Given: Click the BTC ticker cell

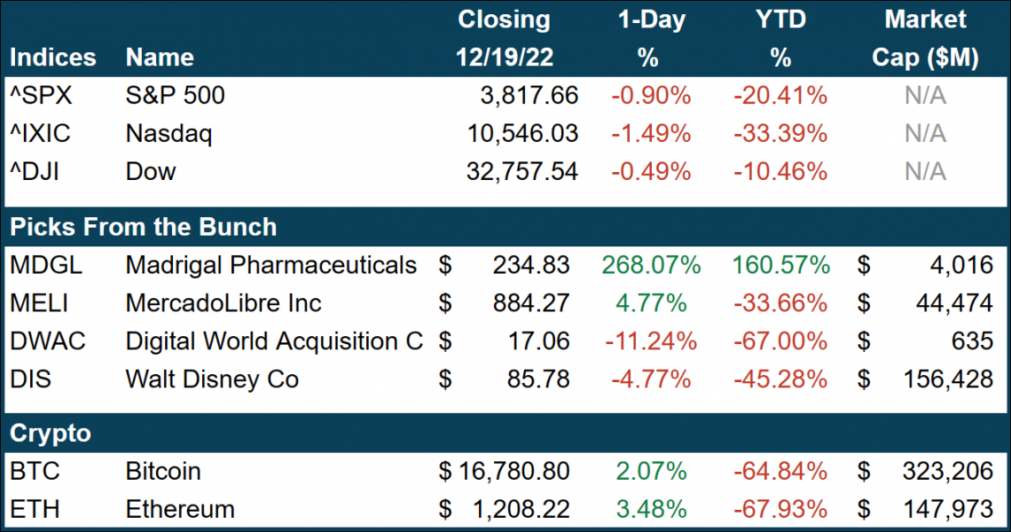Looking at the screenshot, I should (35, 471).
